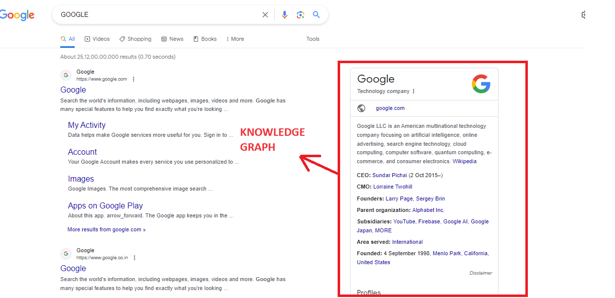Screen dimensions: 615x298
Task: Open the Sundar Pichai link
Action: 389,175
